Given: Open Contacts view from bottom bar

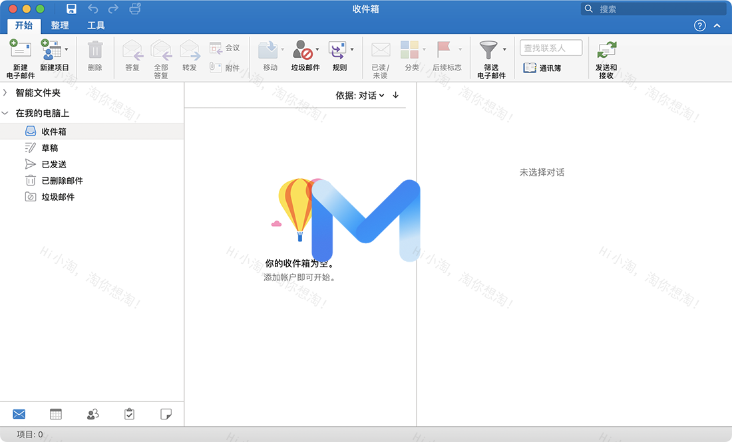Looking at the screenshot, I should pos(92,413).
